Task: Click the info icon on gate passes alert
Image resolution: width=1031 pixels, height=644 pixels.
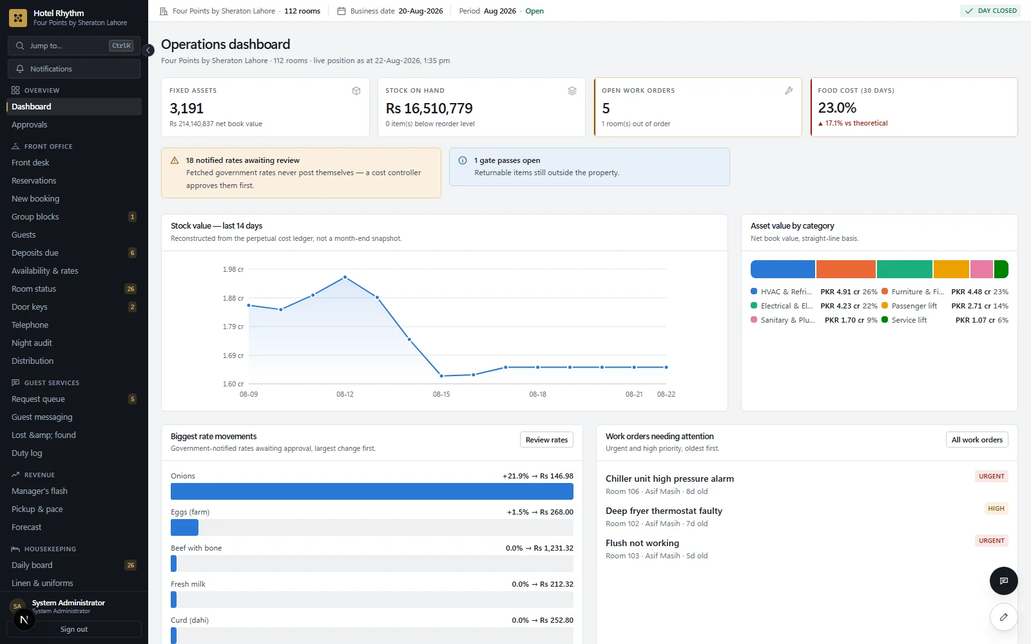Action: click(x=463, y=160)
